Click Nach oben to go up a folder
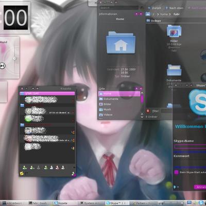This screenshot has width=206, height=206. click(x=174, y=8)
